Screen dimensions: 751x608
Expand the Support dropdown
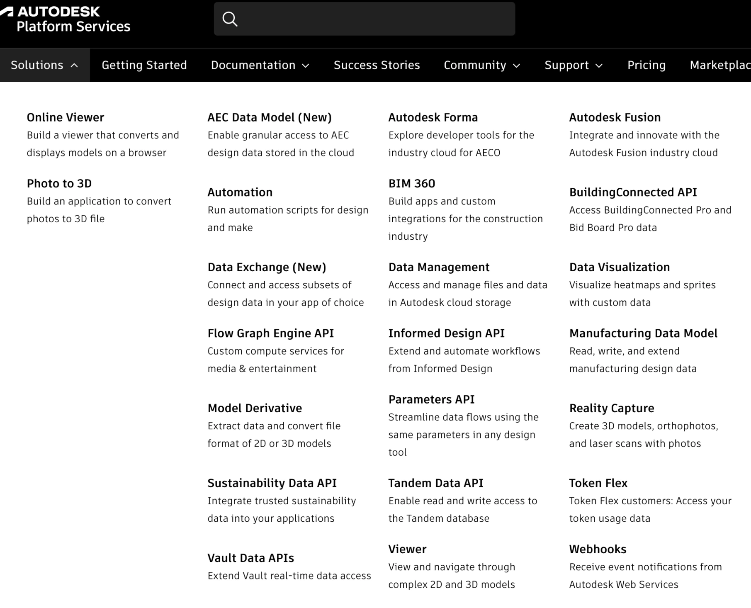[574, 65]
